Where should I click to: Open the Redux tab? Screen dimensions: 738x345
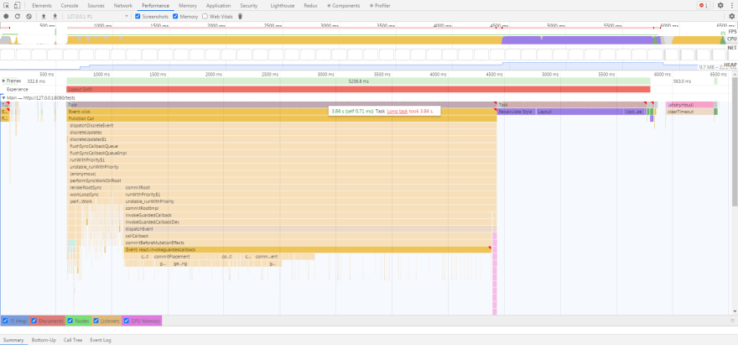310,6
